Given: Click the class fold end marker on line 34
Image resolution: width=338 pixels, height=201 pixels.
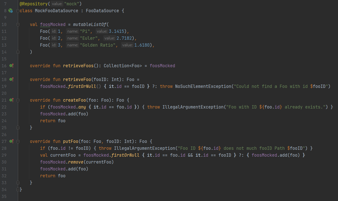Looking at the screenshot, I should coord(18,189).
